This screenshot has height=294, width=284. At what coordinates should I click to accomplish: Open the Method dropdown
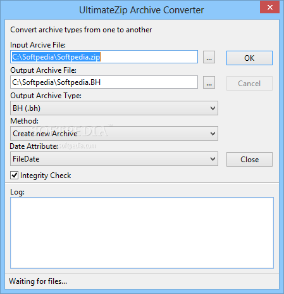coord(114,134)
